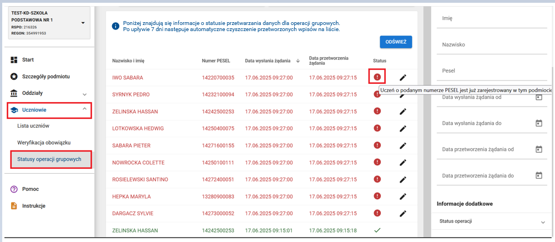
Task: Click the edit pencil for LOTKOWSKA HEDWIG row
Action: pos(403,128)
